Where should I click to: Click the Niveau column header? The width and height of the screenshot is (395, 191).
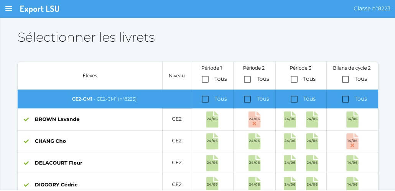[176, 76]
